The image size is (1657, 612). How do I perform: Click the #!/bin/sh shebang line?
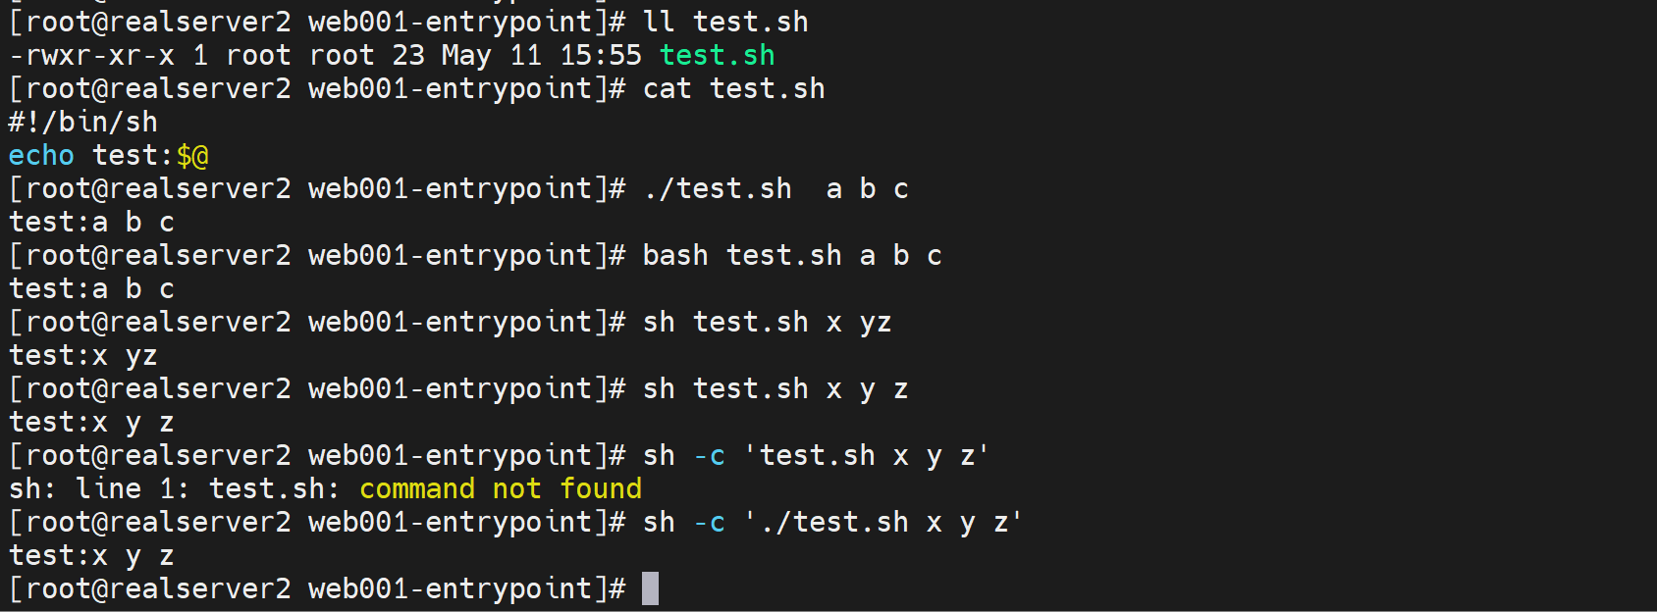pos(83,123)
